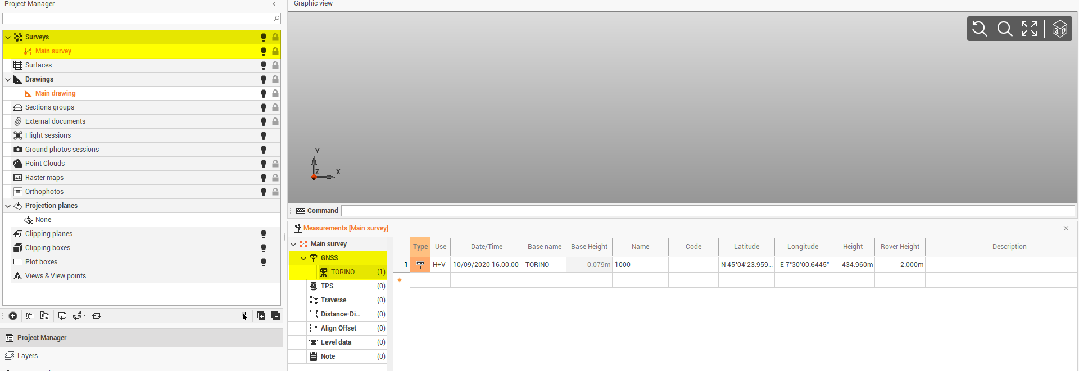1079x371 pixels.
Task: Toggle visibility bulb for Surfaces
Action: pos(263,65)
